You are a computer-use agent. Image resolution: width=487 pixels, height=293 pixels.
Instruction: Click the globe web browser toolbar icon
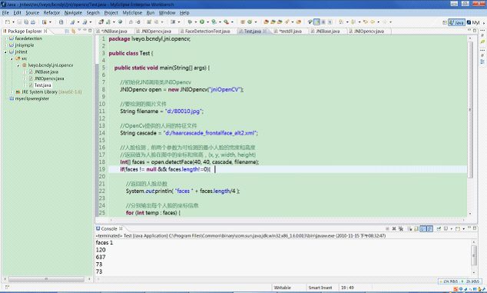pyautogui.click(x=120, y=22)
